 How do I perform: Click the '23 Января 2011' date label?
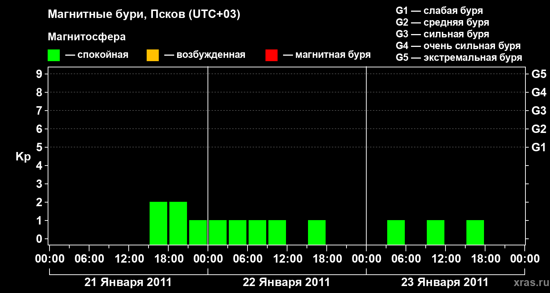[445, 282]
